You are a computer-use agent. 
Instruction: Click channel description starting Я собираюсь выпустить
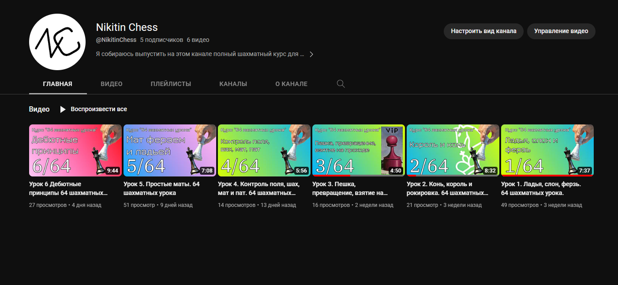pos(200,54)
